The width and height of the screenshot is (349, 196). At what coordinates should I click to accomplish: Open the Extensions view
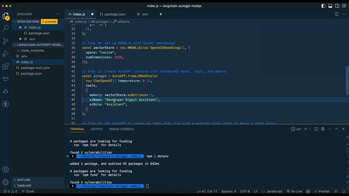click(x=5, y=66)
